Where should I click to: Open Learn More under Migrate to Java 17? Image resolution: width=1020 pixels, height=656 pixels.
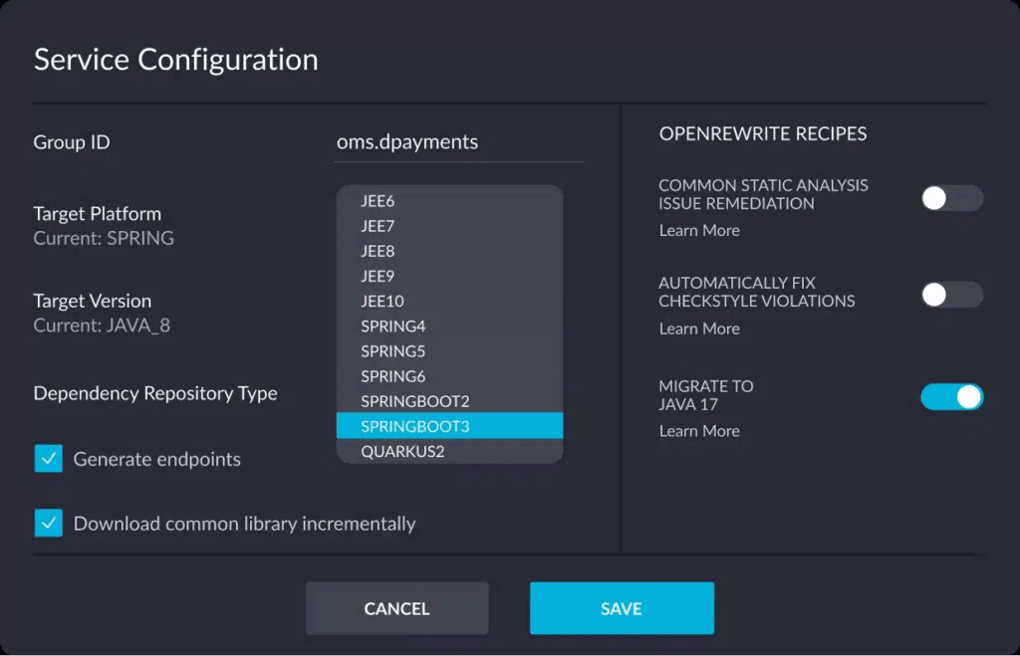click(699, 431)
